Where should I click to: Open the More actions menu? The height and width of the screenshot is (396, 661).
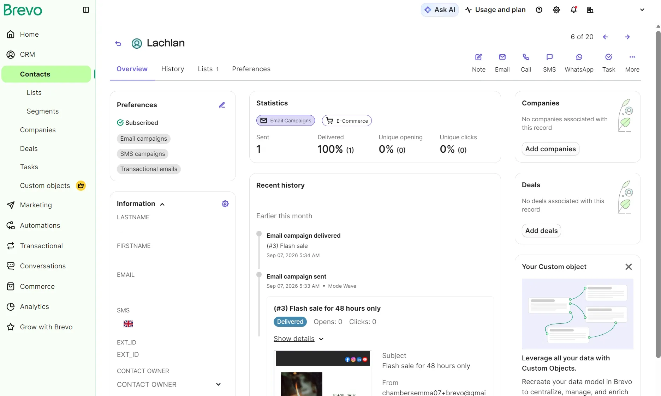click(x=632, y=63)
